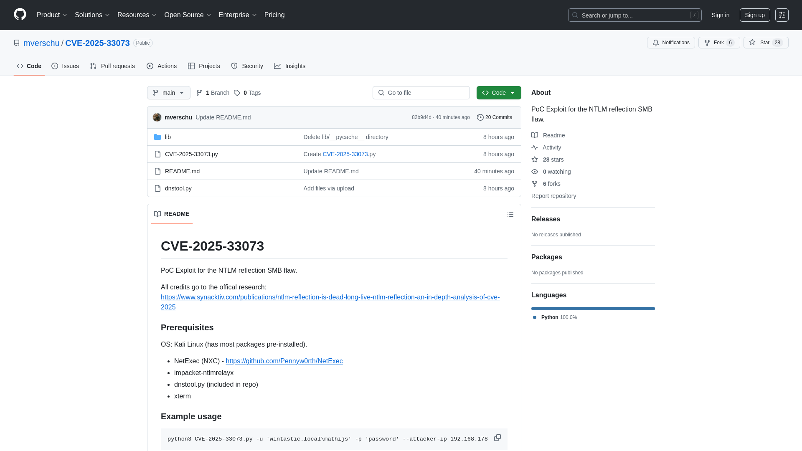Open the Releases heading link
The width and height of the screenshot is (802, 451).
point(546,219)
